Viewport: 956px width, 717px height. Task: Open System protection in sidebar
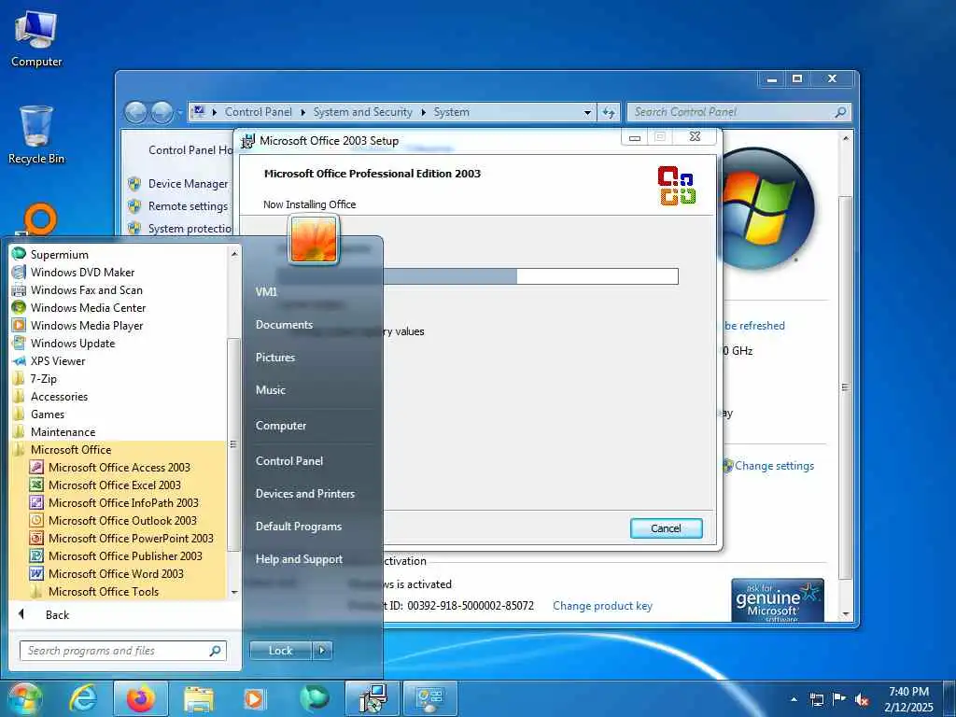coord(190,229)
